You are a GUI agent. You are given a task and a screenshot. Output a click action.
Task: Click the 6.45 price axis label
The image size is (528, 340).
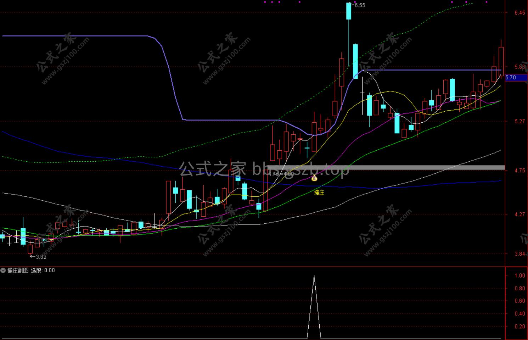click(x=520, y=13)
